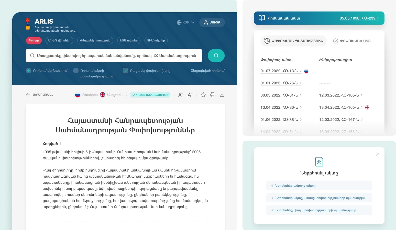The image size is (396, 230).
Task: Open the 12.03.2022, ՀՕ-167-Ն incorporation
Action: [x=341, y=120]
